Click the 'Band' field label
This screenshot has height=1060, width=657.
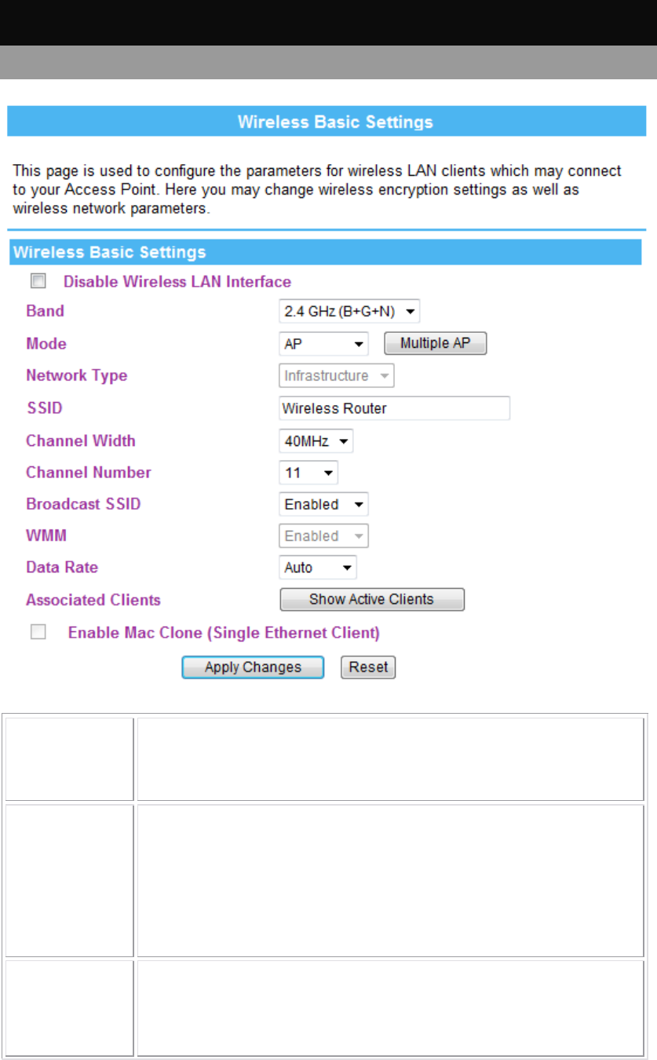(x=46, y=311)
